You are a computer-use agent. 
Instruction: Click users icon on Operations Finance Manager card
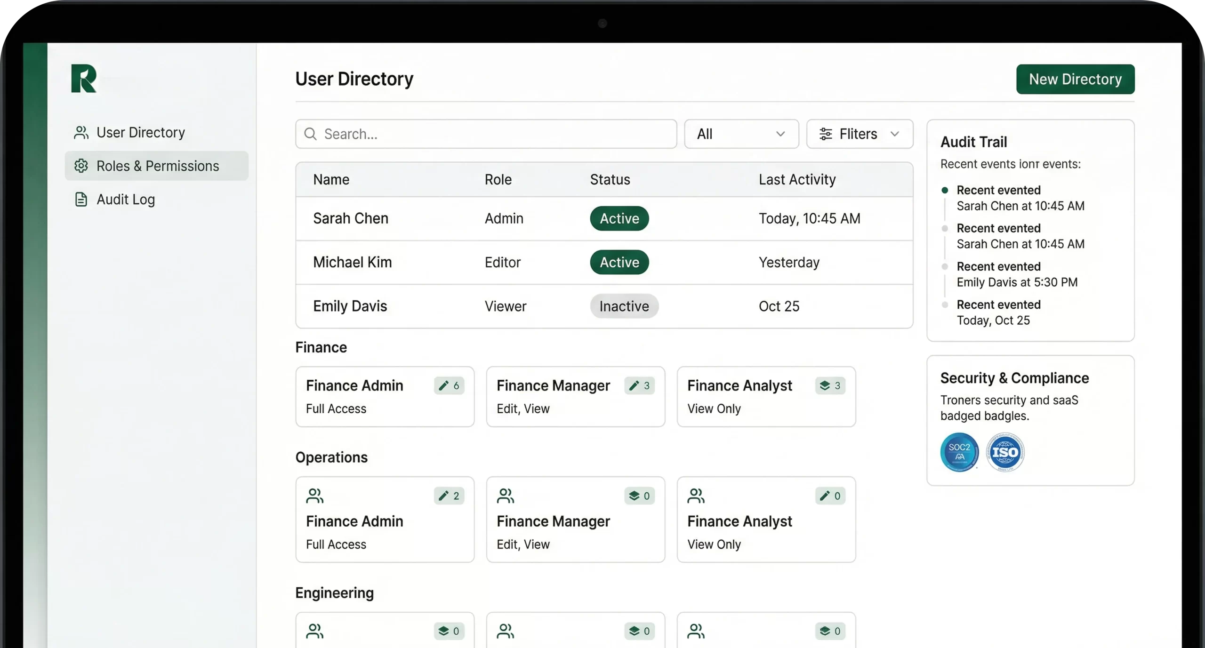(505, 496)
